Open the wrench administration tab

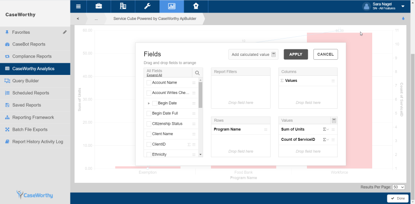tap(147, 6)
